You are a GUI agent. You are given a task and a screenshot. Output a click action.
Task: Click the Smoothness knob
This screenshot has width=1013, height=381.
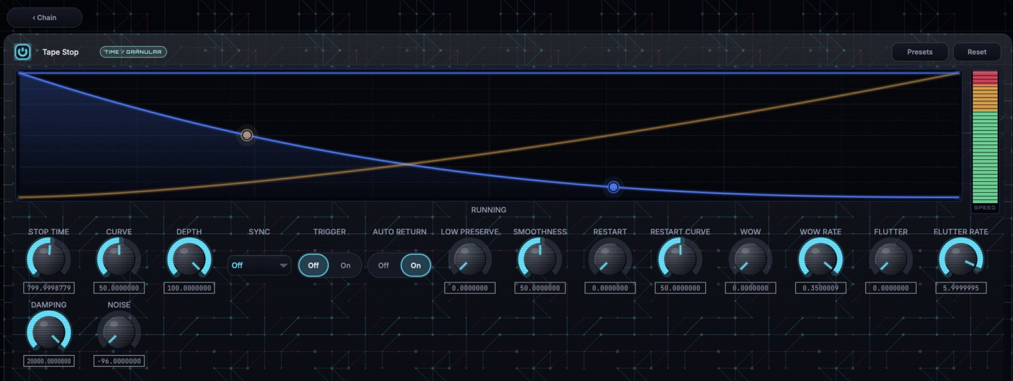click(540, 259)
